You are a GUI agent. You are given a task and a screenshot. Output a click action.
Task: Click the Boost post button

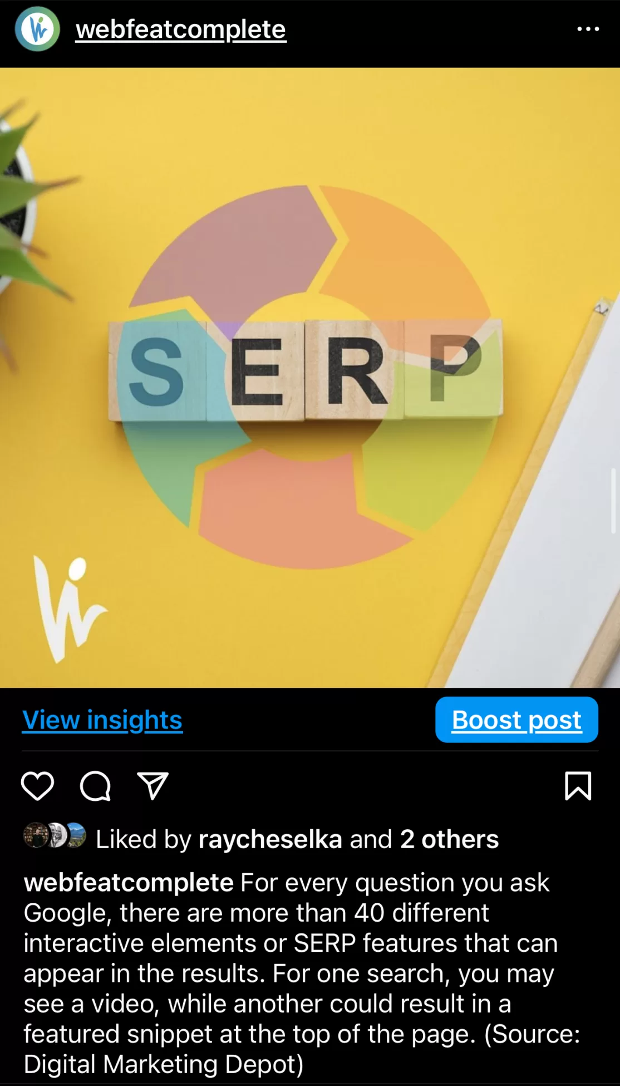[516, 720]
